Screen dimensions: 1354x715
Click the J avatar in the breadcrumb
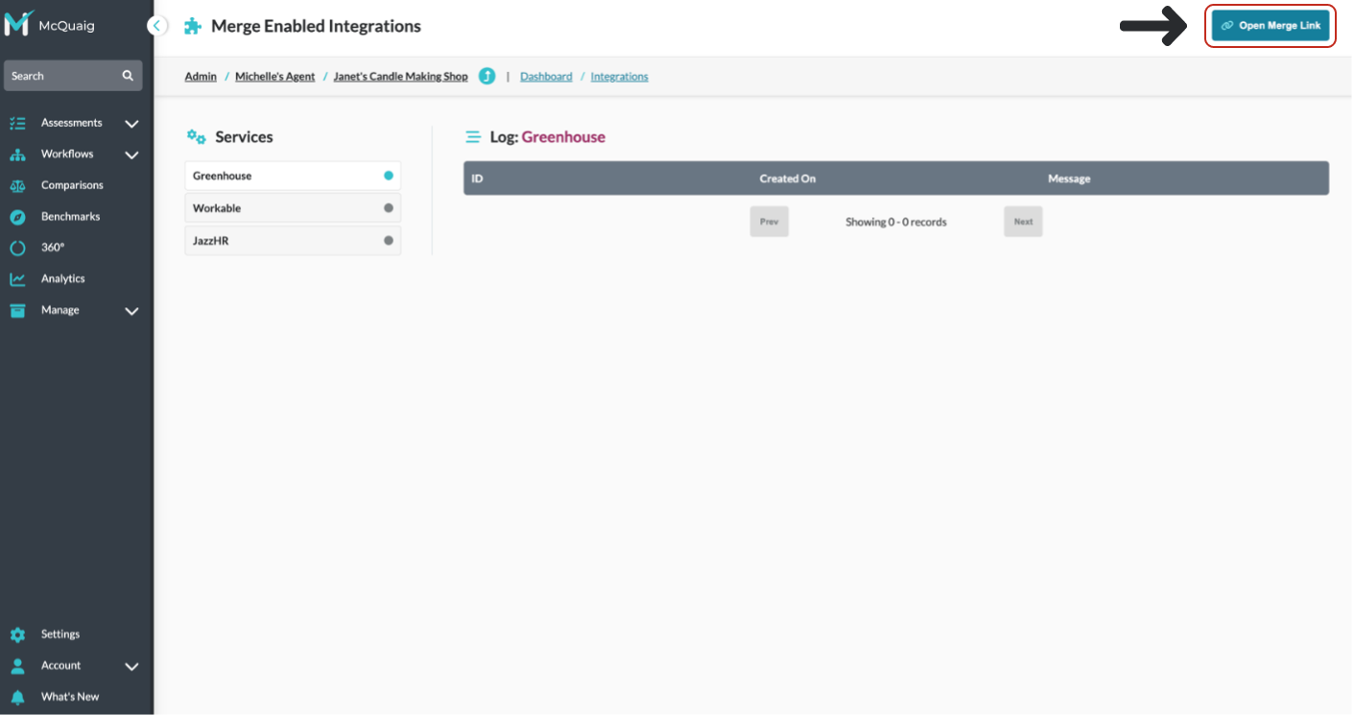(487, 76)
